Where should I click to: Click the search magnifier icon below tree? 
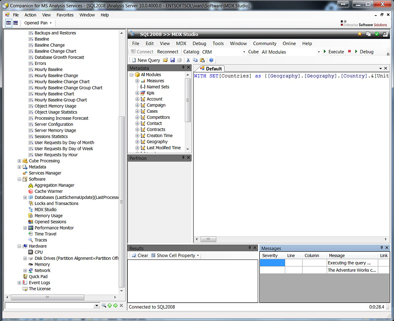tap(104, 305)
